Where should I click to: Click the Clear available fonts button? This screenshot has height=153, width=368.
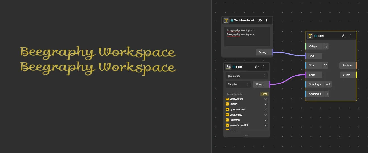pyautogui.click(x=264, y=94)
